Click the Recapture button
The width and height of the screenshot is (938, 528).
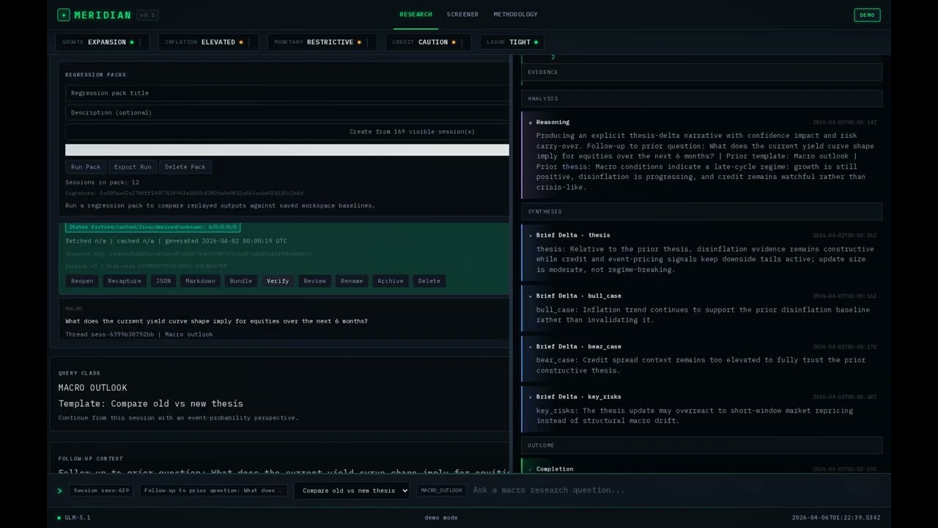point(125,281)
